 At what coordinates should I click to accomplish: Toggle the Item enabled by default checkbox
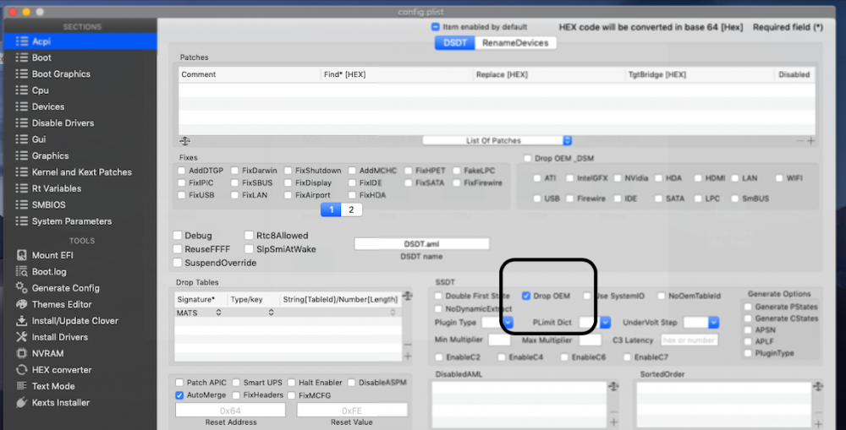[x=436, y=27]
